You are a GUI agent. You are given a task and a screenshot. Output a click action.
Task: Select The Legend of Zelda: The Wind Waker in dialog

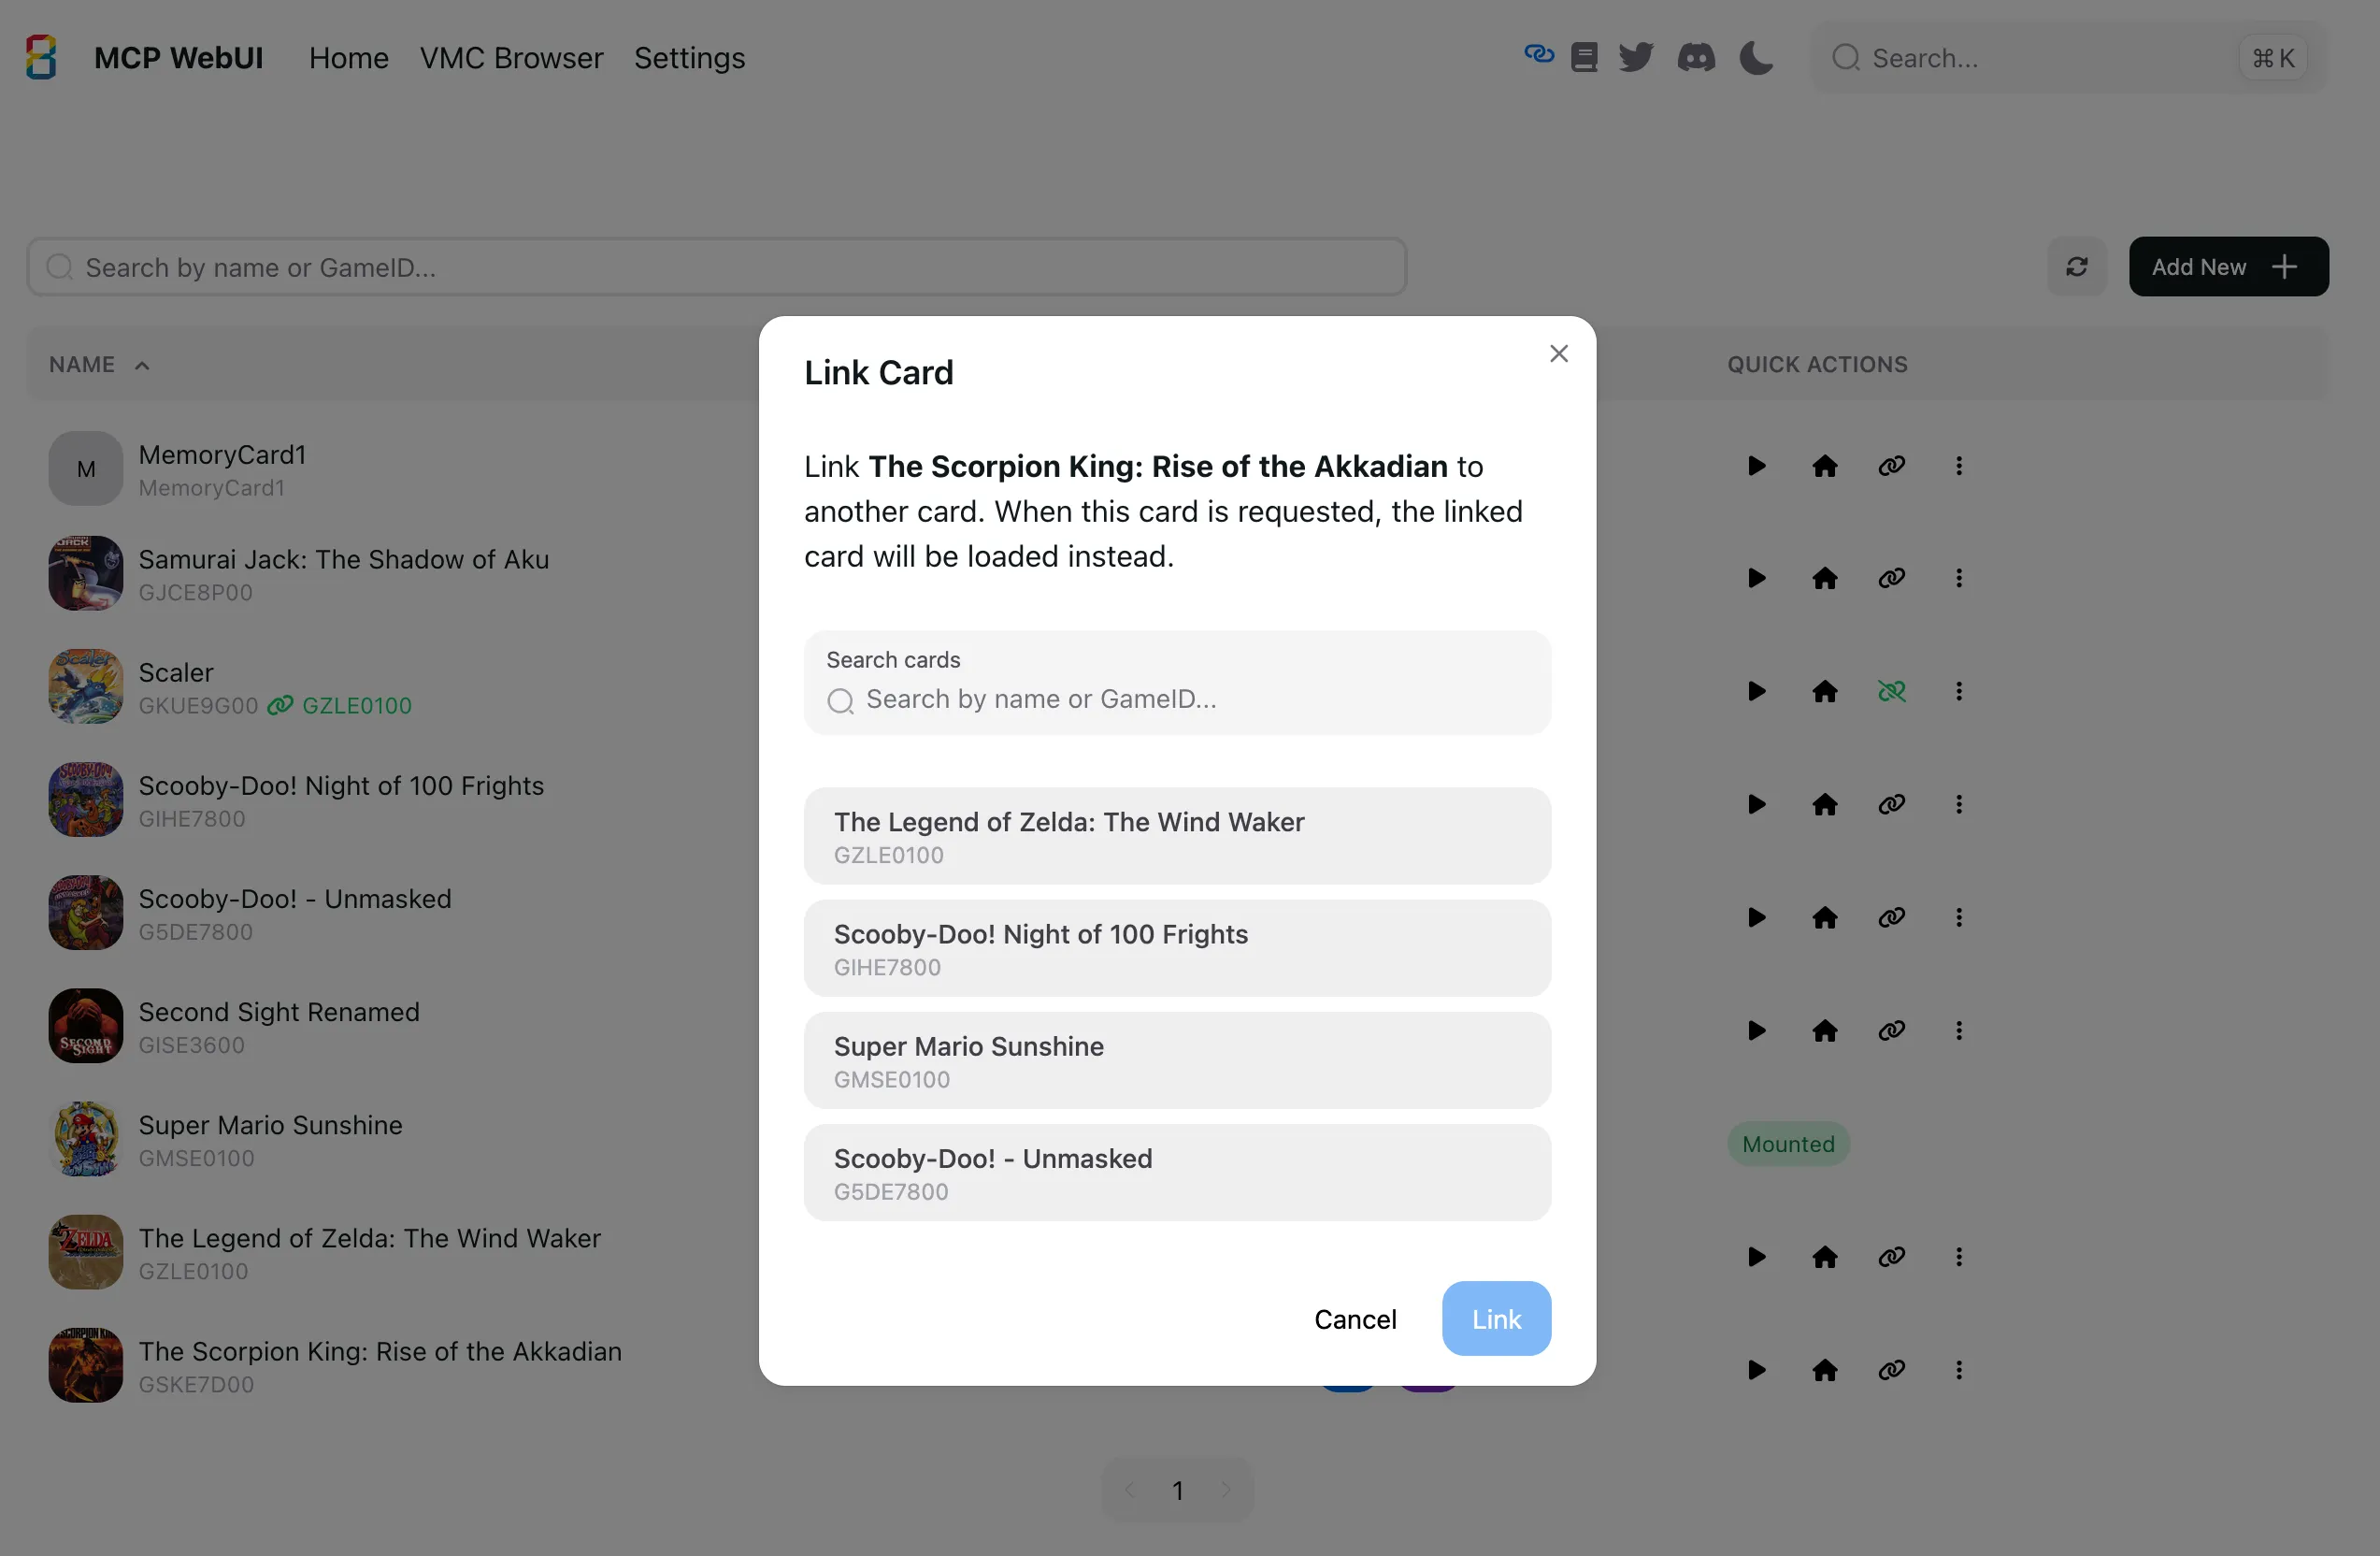click(1177, 836)
